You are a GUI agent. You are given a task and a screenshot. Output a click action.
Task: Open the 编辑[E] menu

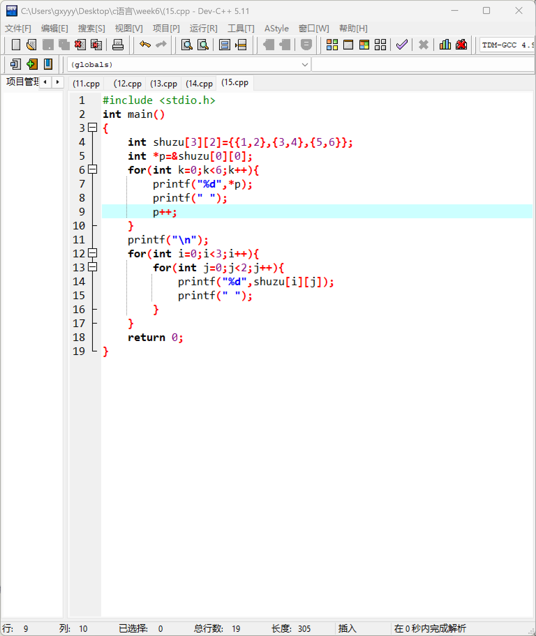[x=54, y=28]
